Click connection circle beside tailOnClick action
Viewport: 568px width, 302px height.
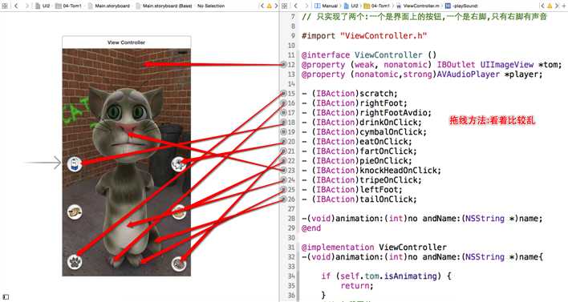tap(284, 199)
